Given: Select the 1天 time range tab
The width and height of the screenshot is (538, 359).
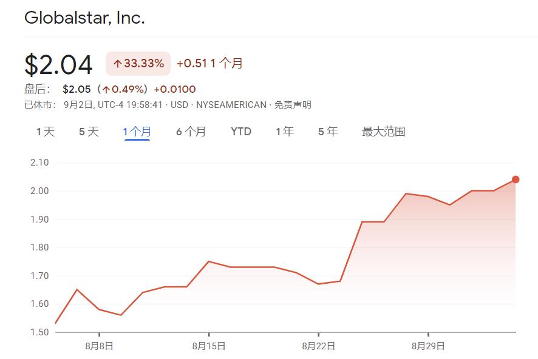Looking at the screenshot, I should click(x=46, y=132).
